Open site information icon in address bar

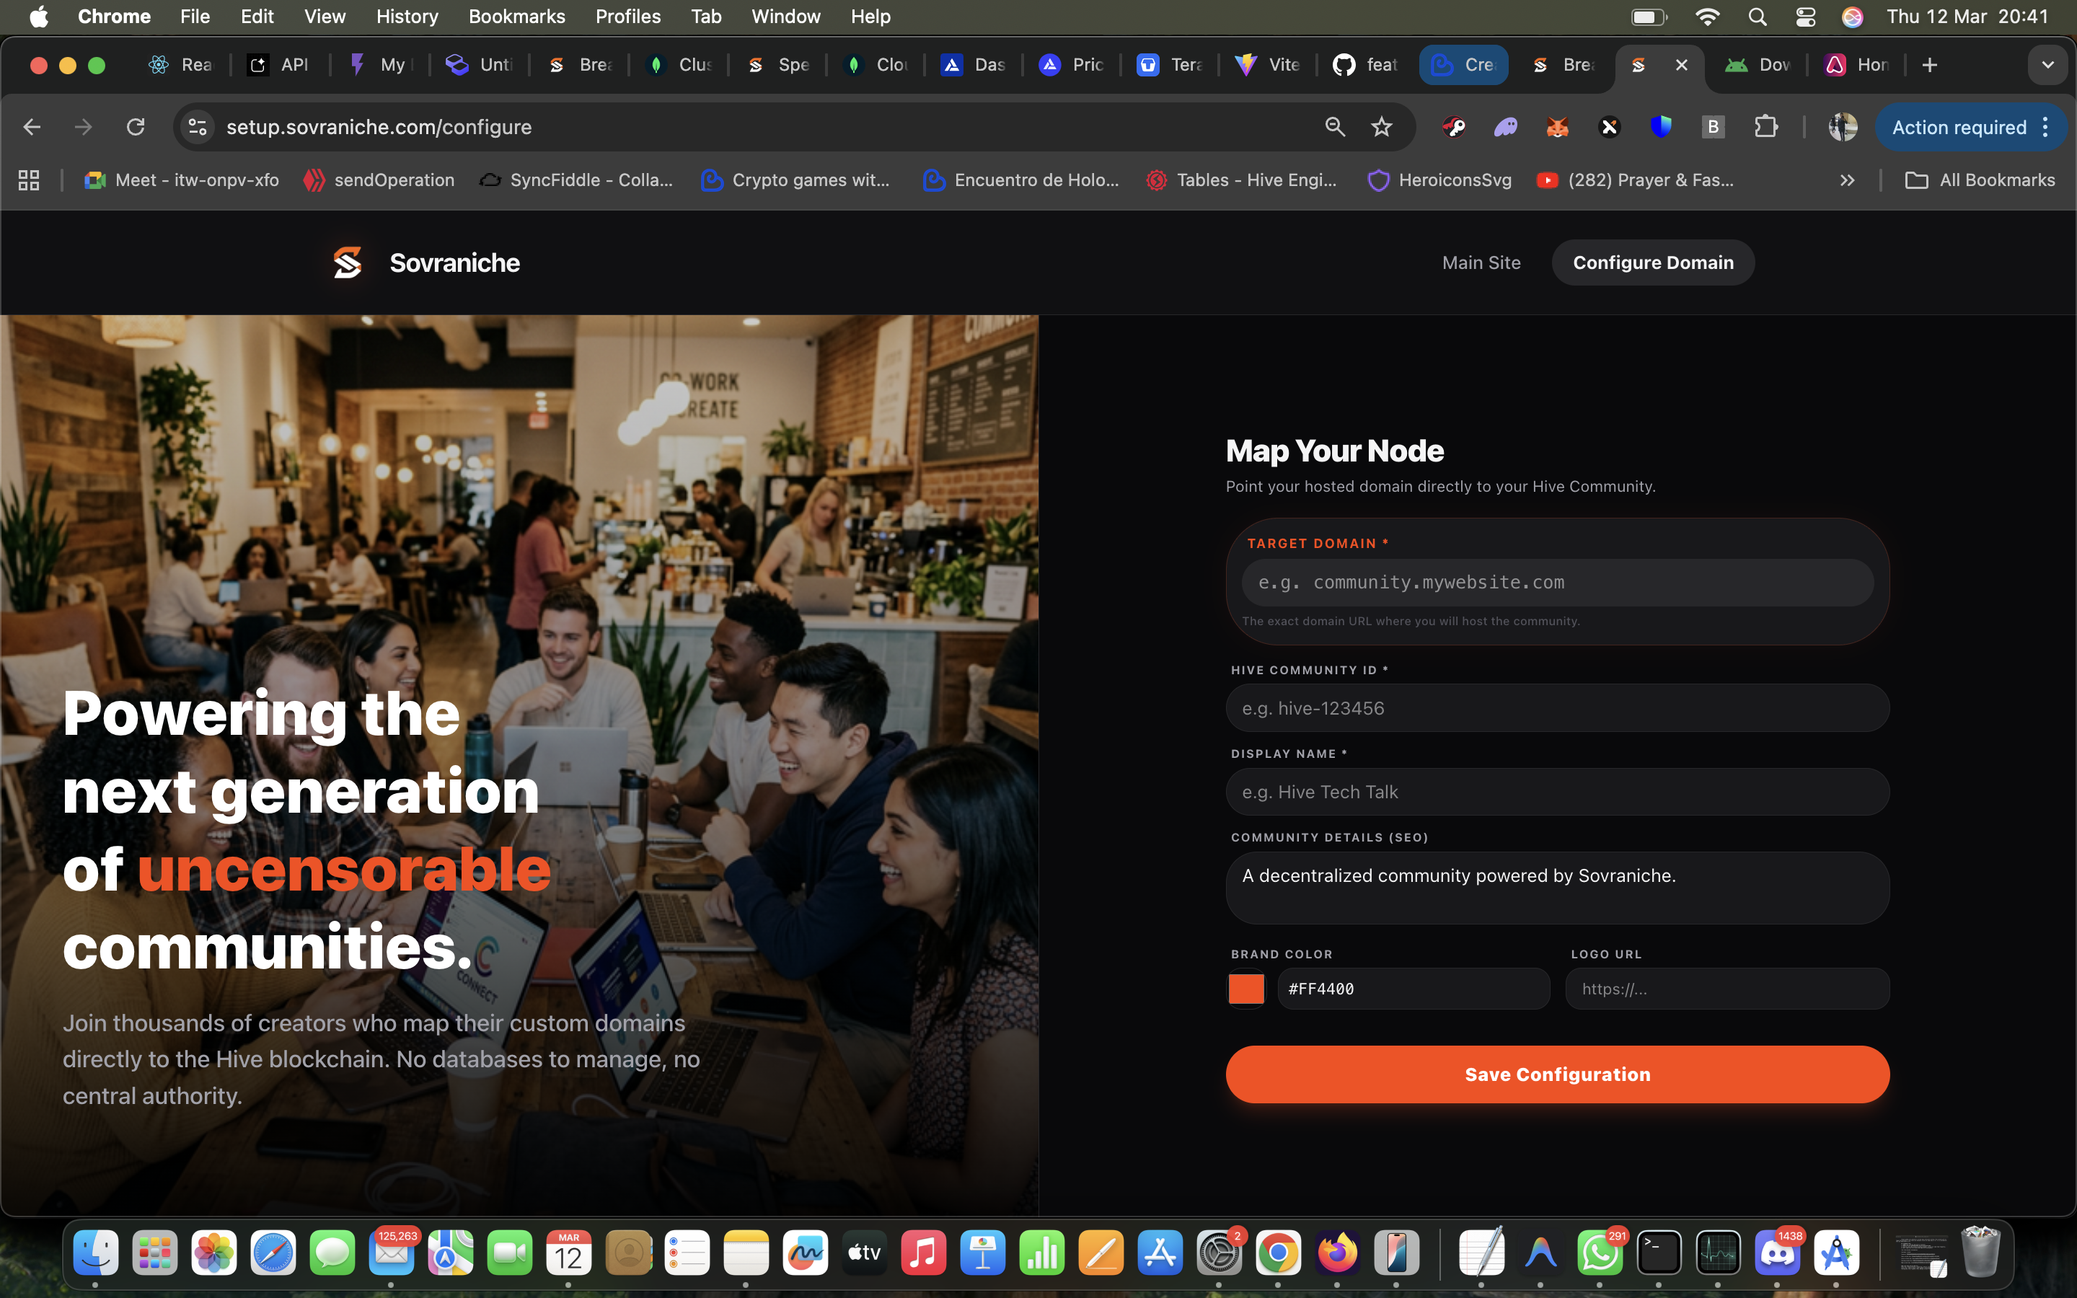point(198,127)
